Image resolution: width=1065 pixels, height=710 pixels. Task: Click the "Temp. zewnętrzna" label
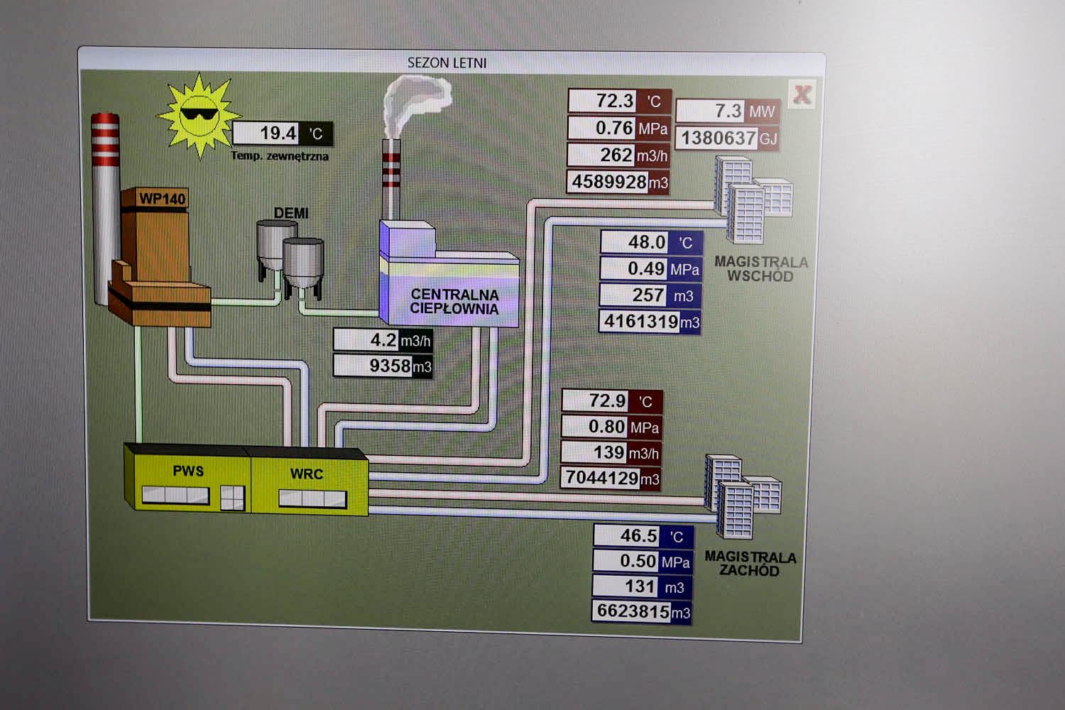[x=280, y=156]
